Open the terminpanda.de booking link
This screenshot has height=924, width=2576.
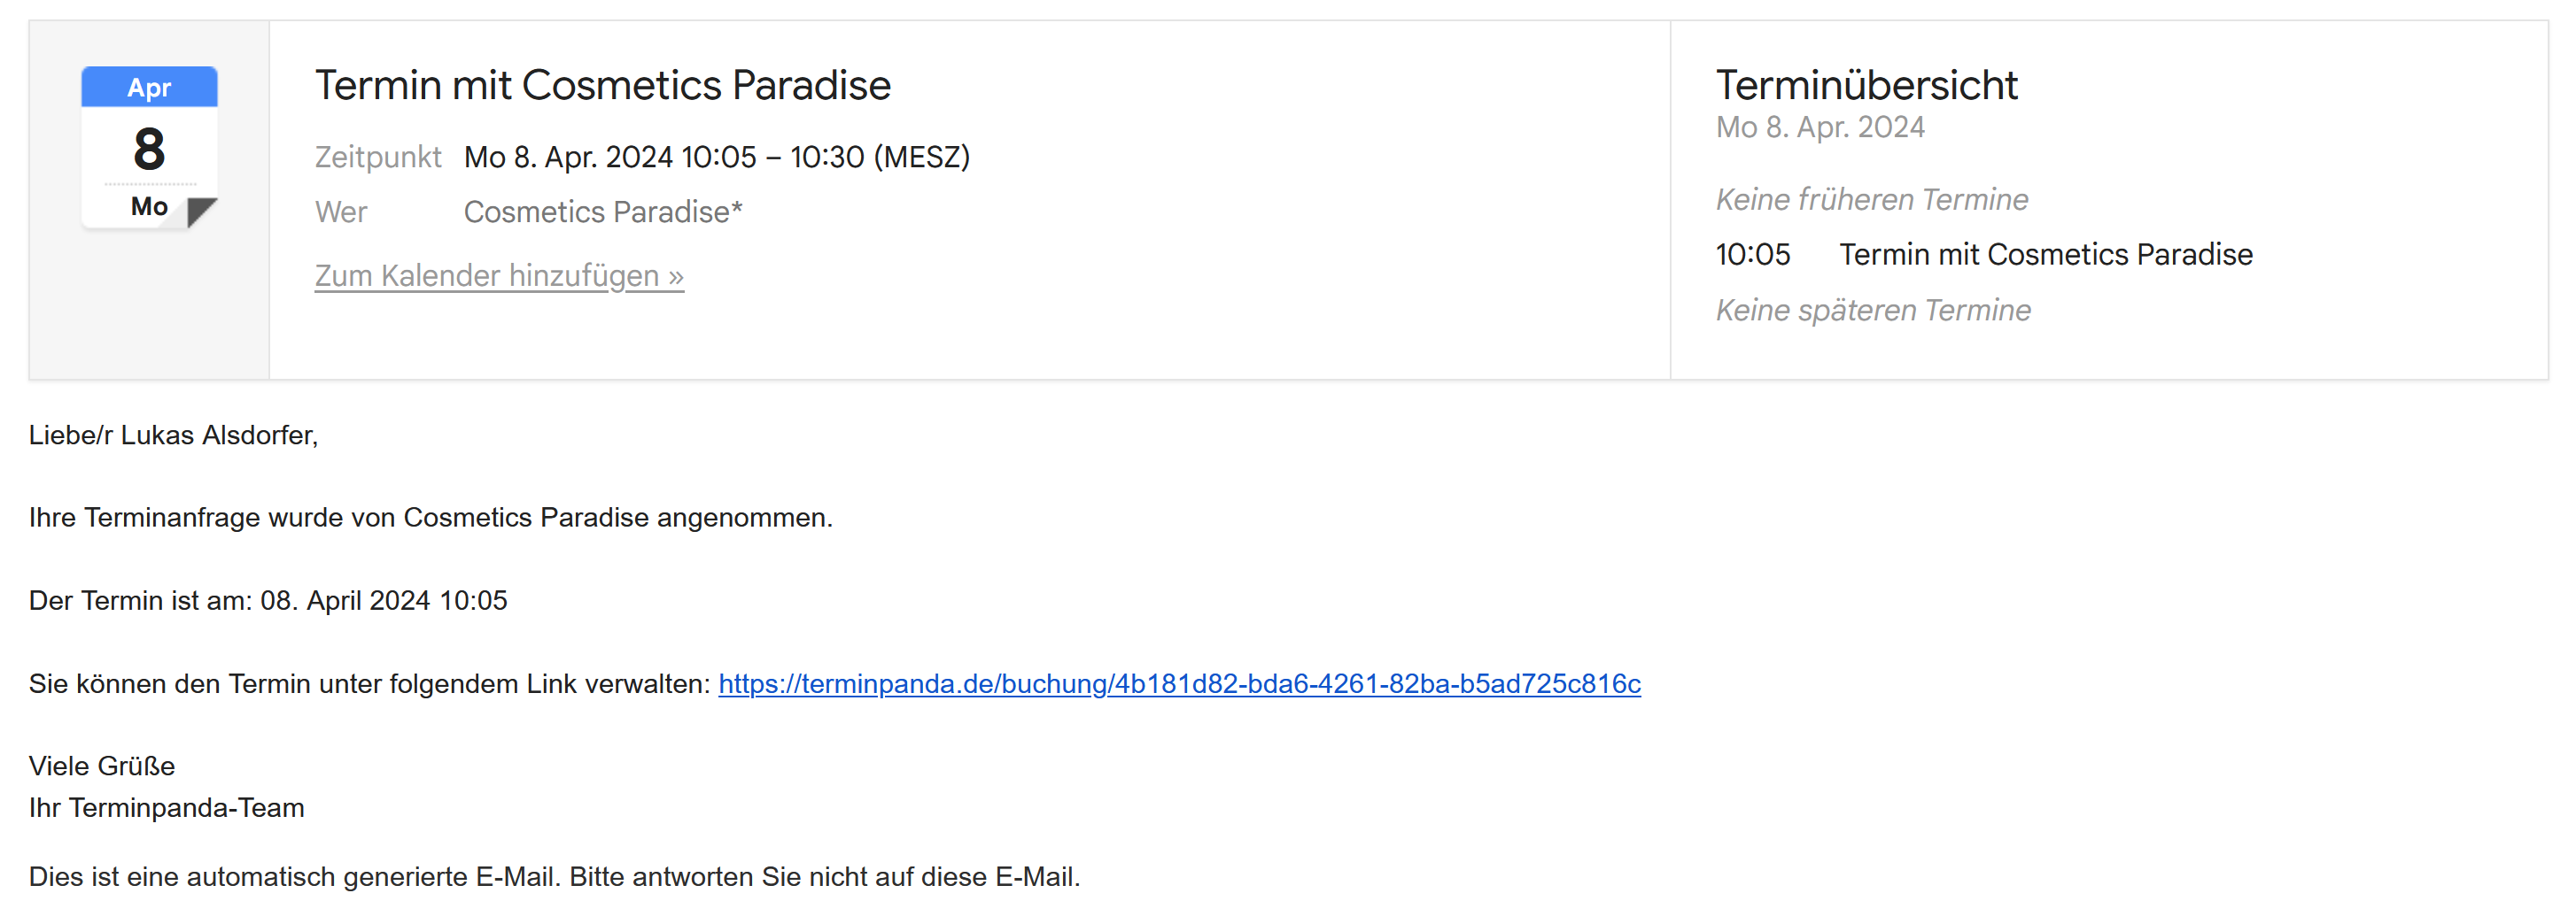[x=1179, y=683]
